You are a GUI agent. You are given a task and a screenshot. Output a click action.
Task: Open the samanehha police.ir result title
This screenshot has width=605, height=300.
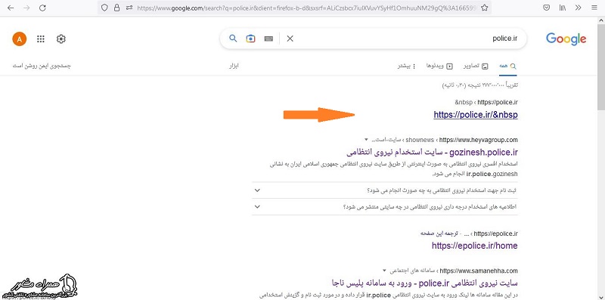424,283
